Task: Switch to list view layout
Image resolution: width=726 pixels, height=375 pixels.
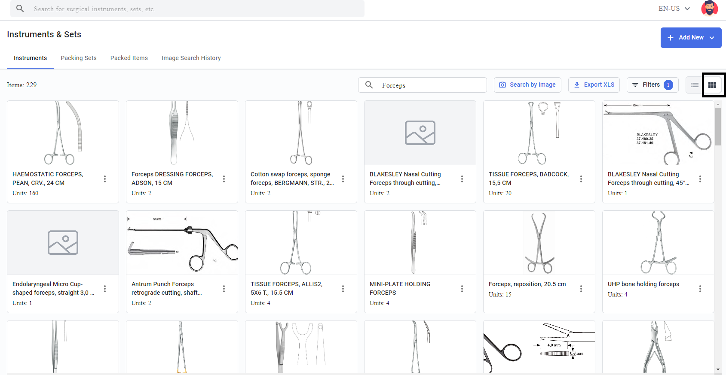Action: coord(694,85)
